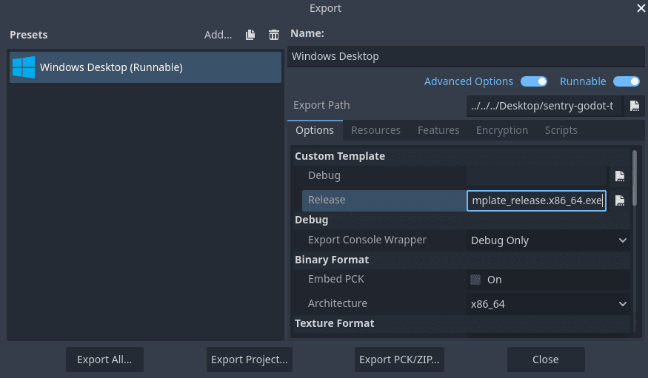The height and width of the screenshot is (378, 648).
Task: Open Export Console Wrapper dropdown
Action: (548, 240)
